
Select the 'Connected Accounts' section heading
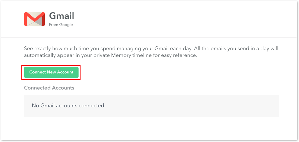pos(49,88)
